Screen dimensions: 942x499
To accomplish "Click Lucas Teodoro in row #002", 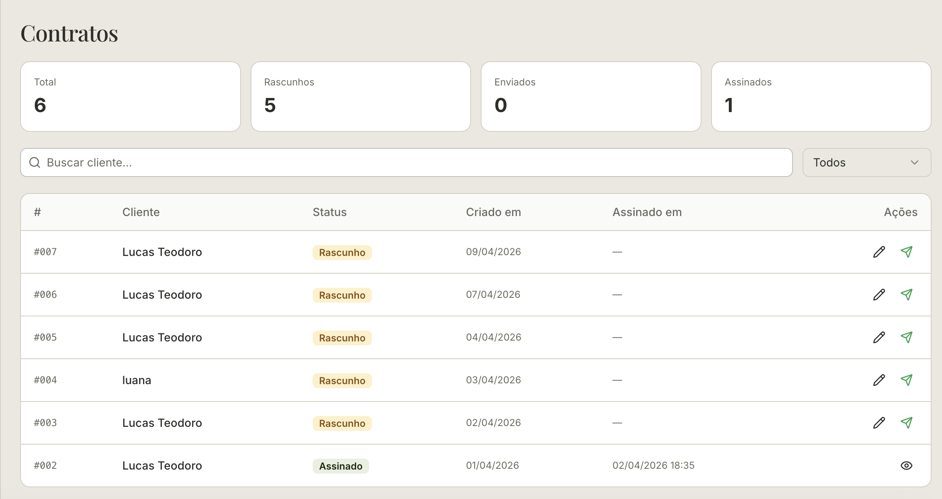I will (x=162, y=466).
